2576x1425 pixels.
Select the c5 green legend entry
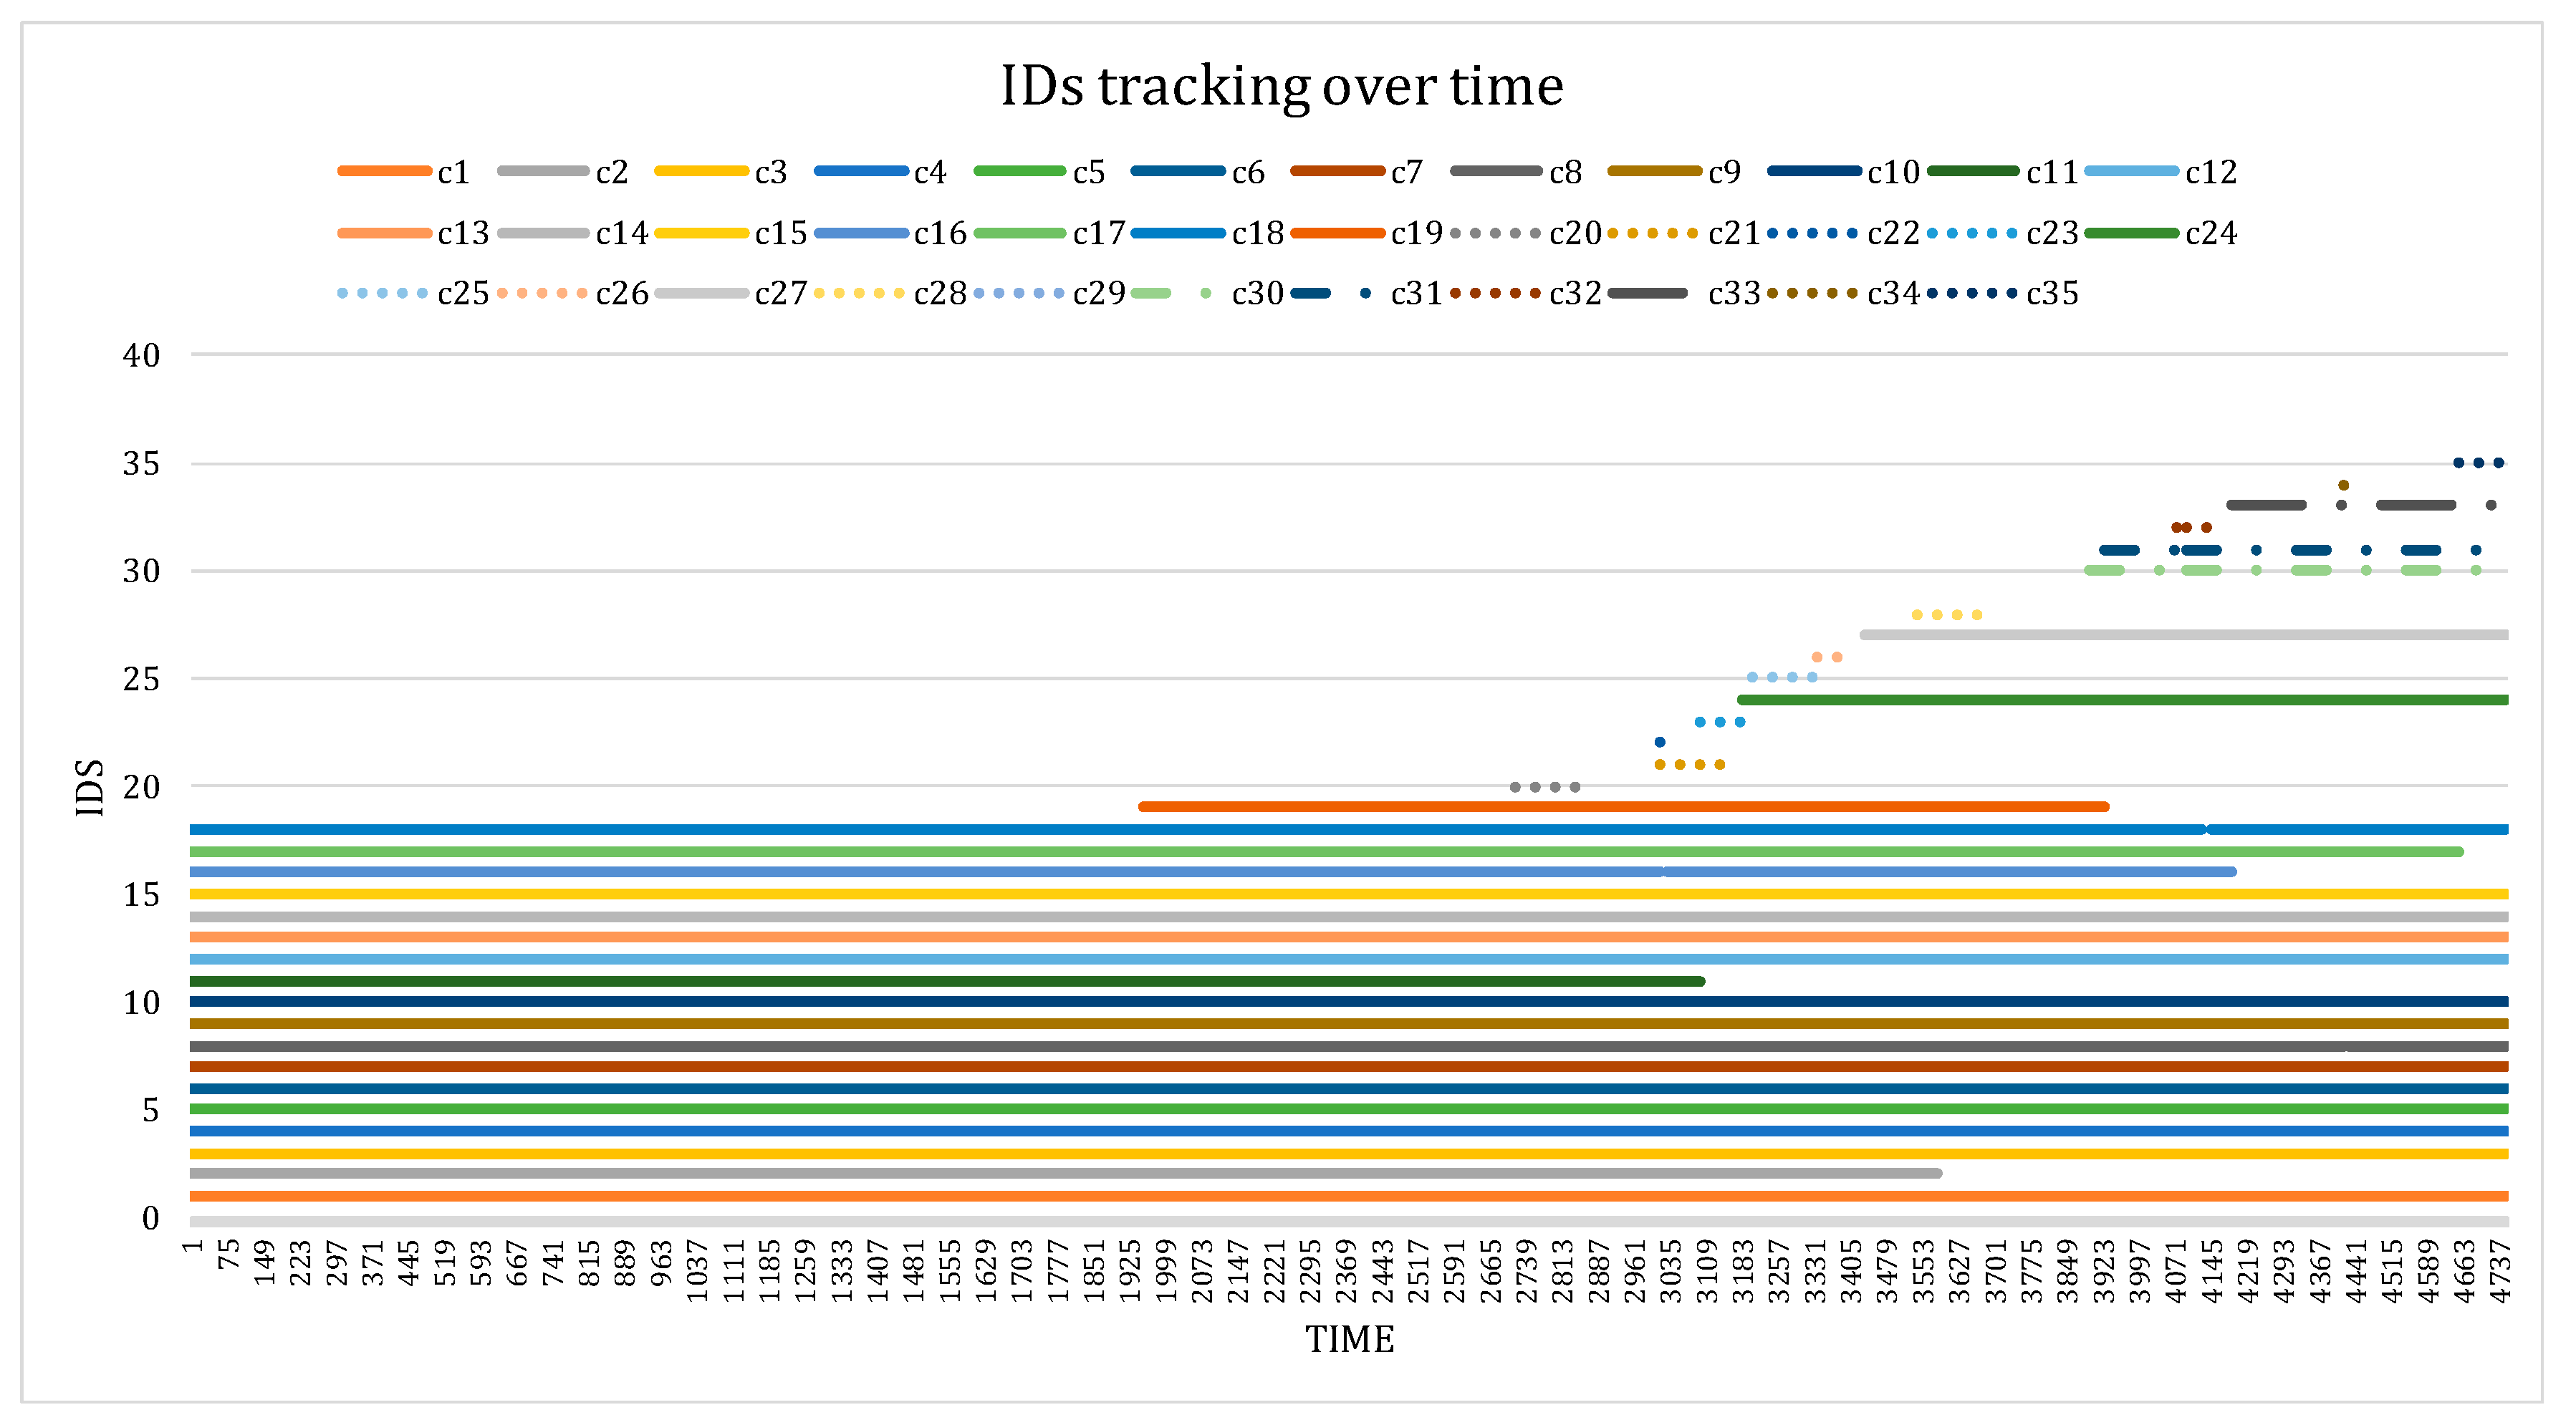1020,172
